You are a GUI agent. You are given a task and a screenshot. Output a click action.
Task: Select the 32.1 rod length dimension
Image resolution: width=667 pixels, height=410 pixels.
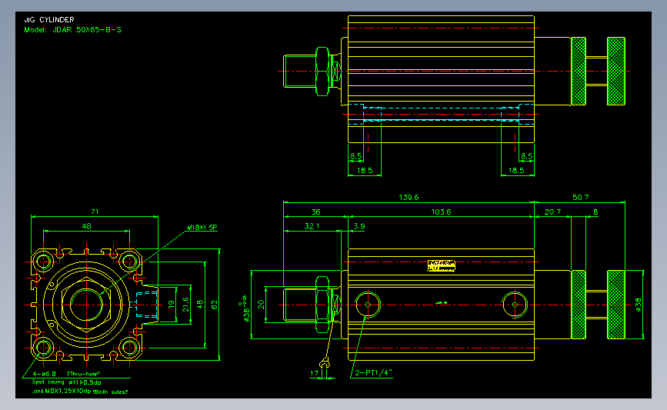click(x=312, y=226)
